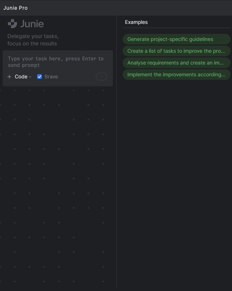Select Create a list of tasks example
This screenshot has width=232, height=291.
point(177,51)
